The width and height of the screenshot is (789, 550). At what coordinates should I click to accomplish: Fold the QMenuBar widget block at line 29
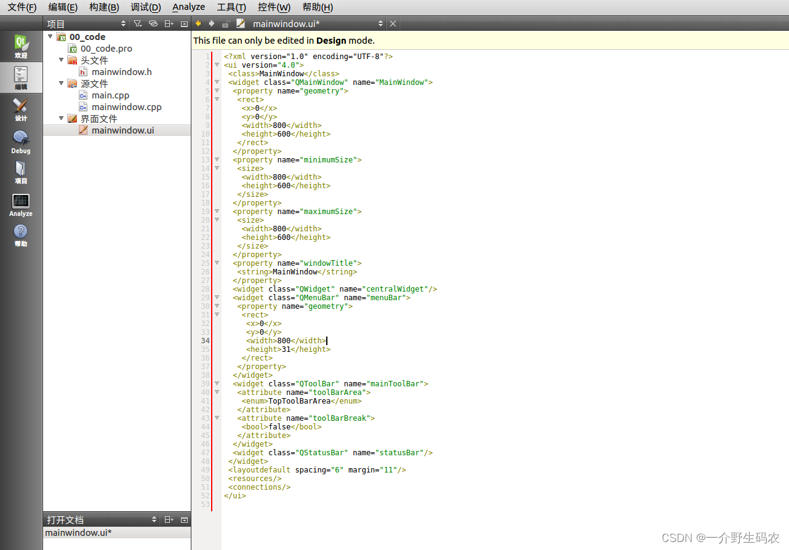point(217,297)
